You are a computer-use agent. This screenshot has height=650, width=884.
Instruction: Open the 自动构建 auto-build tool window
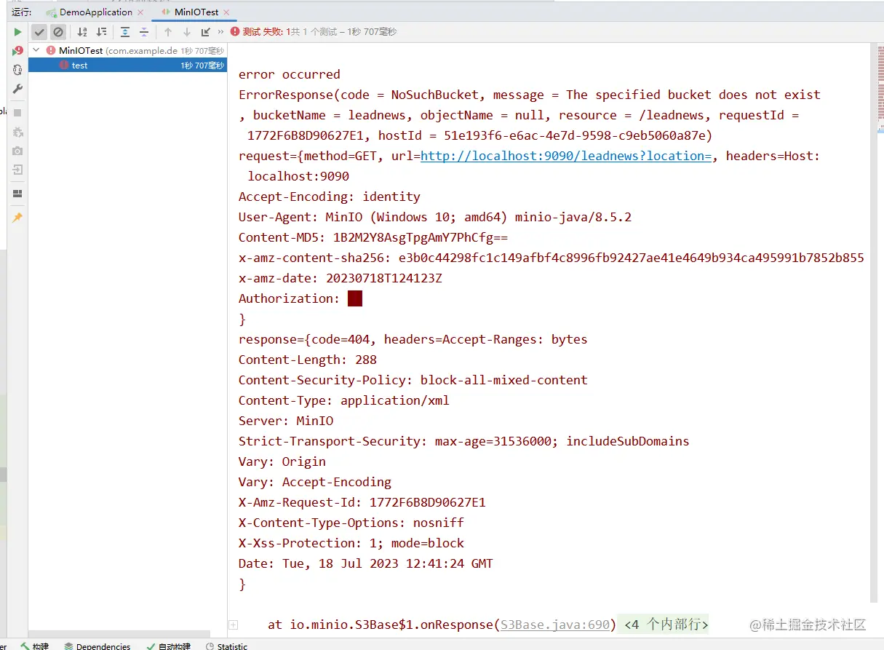pos(168,646)
